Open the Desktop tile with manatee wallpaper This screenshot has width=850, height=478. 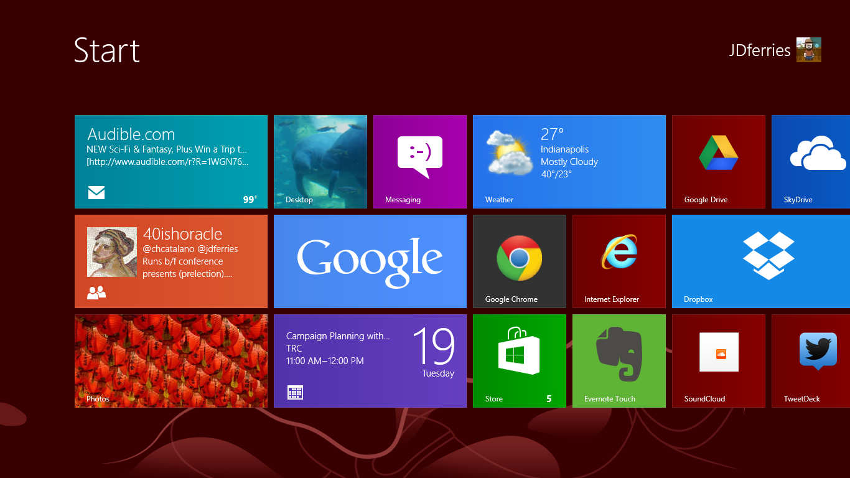pos(320,162)
